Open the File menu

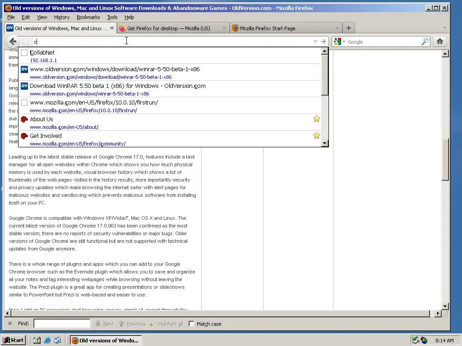(x=11, y=17)
